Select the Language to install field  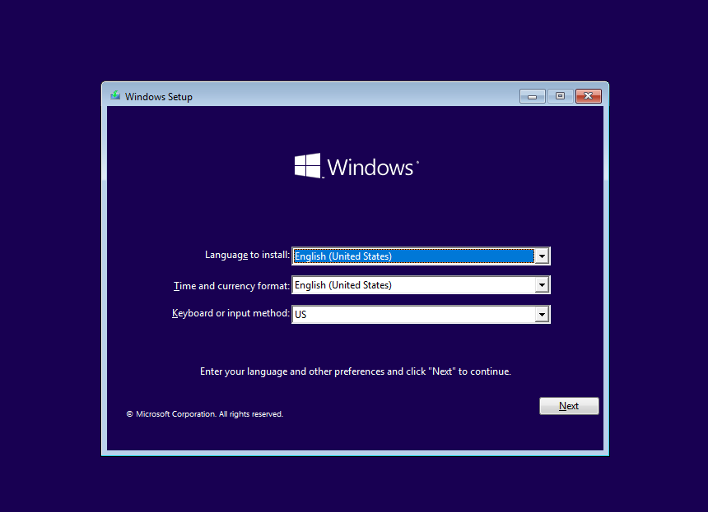421,256
